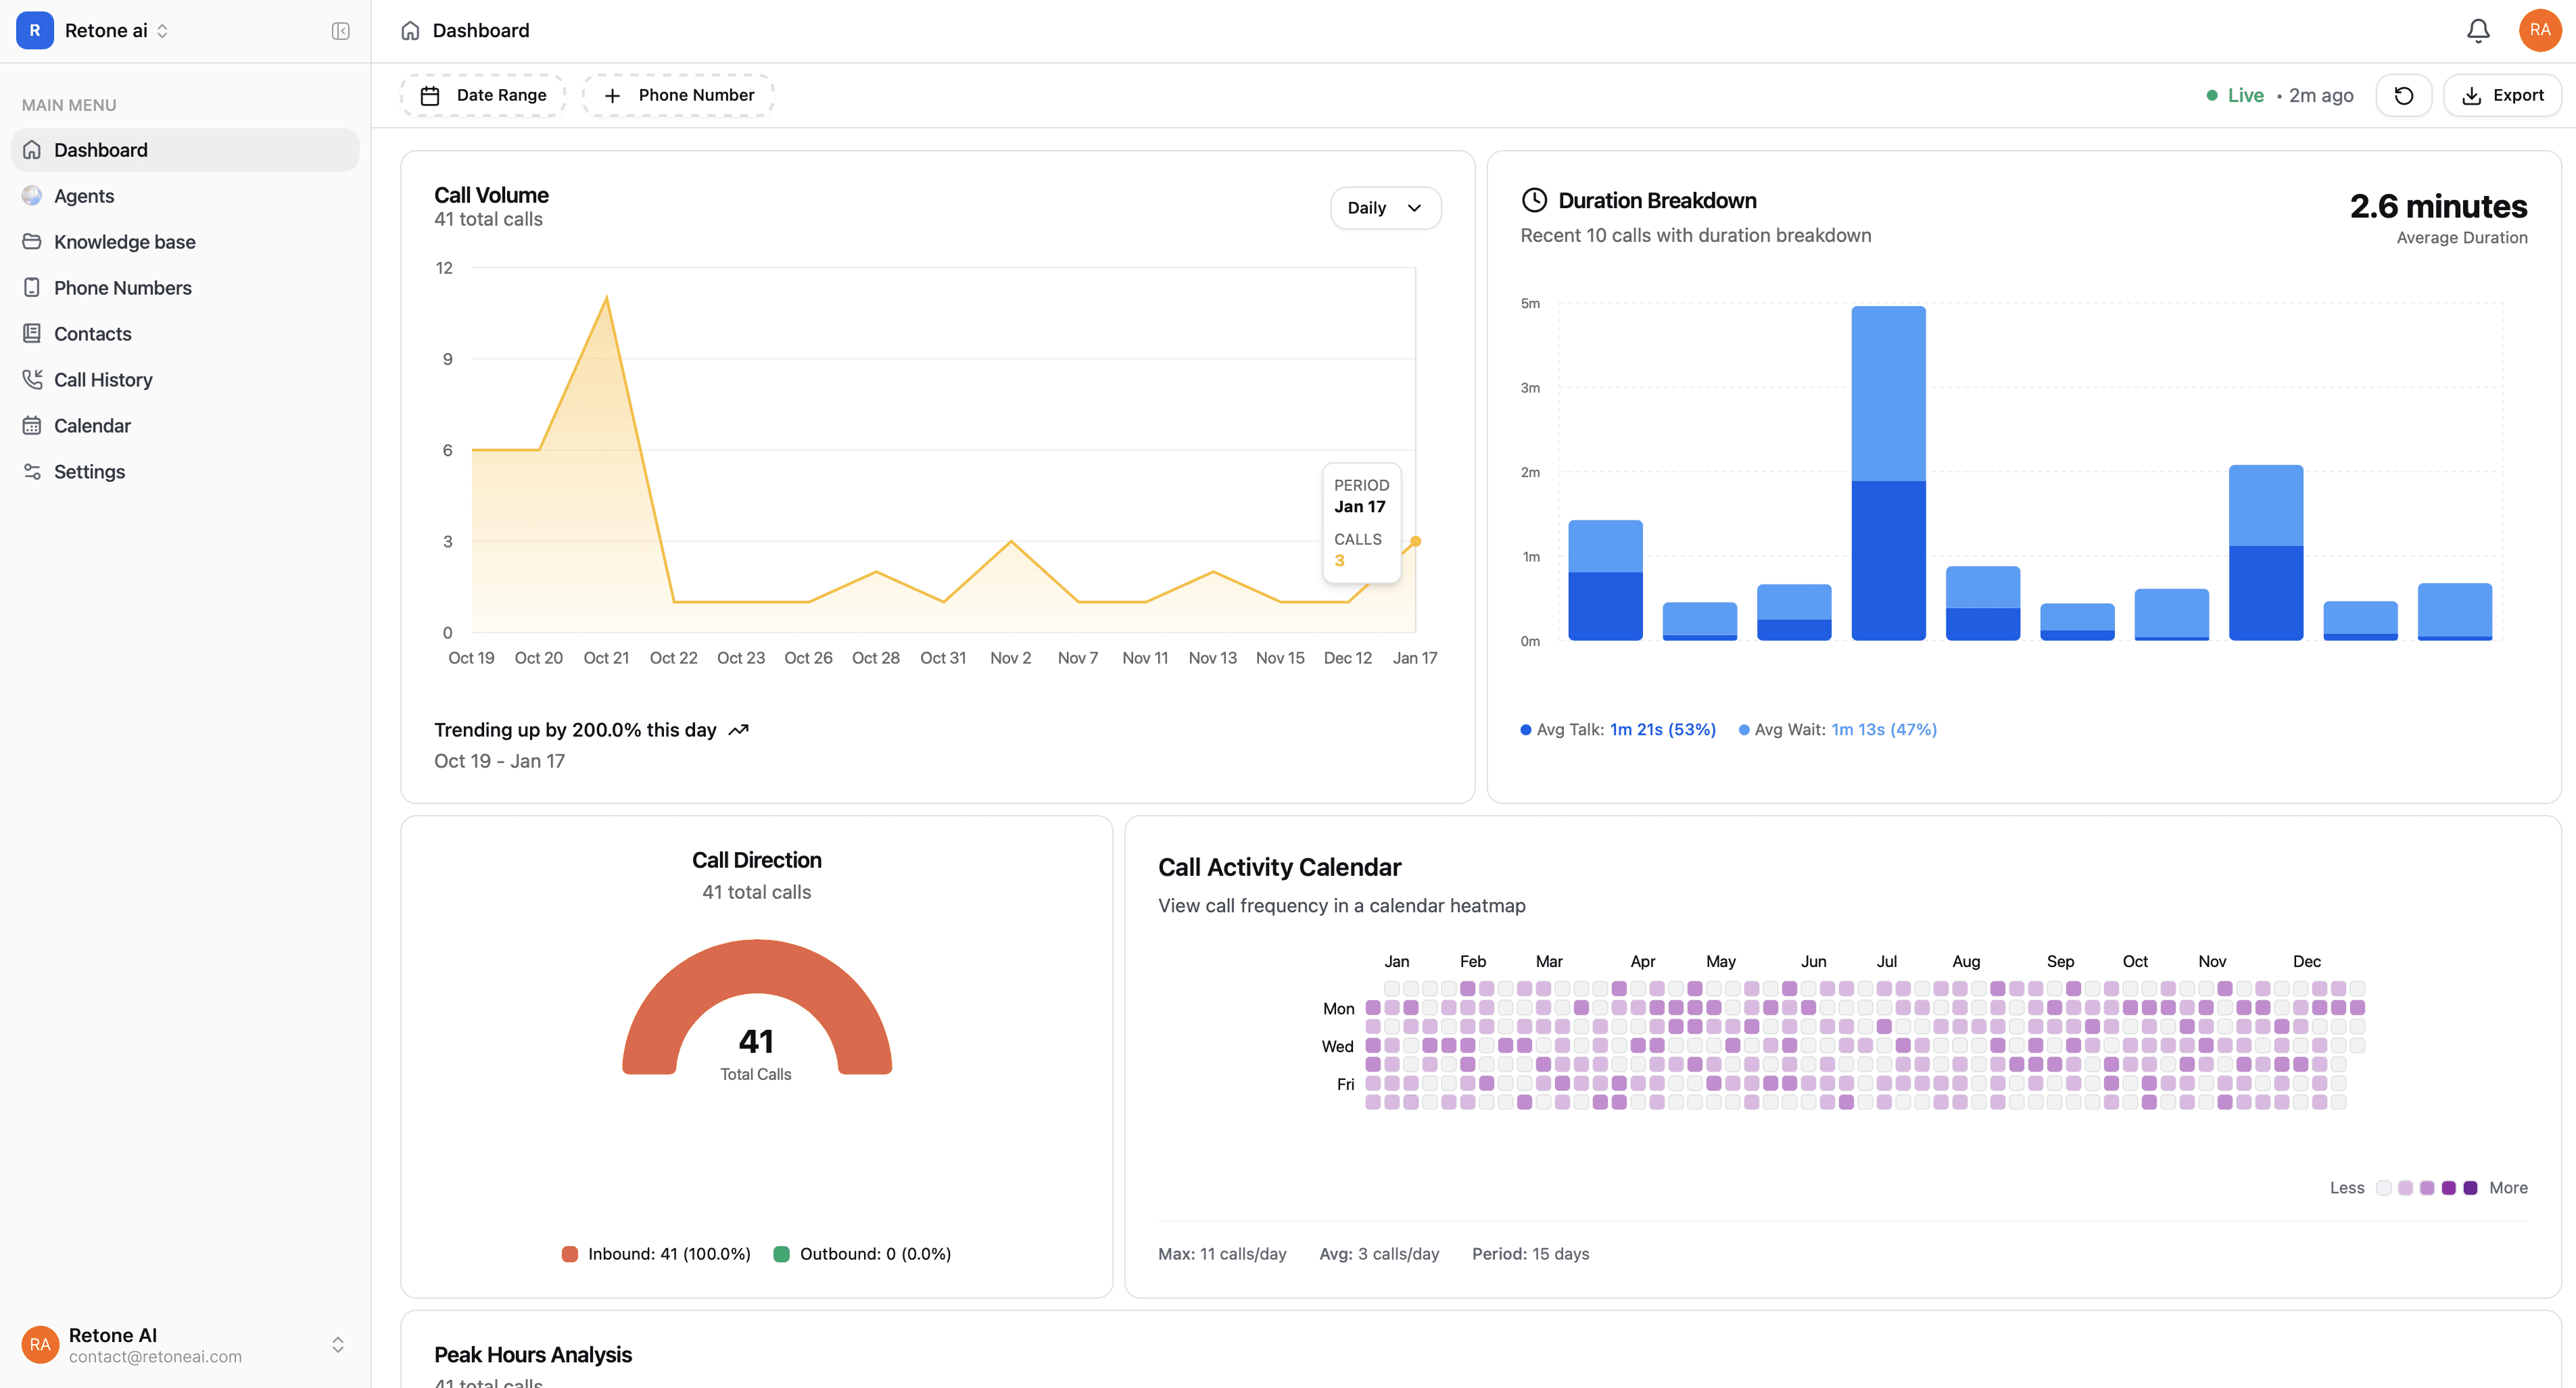This screenshot has height=1388, width=2576.
Task: Click the Call History phone icon
Action: 32,380
